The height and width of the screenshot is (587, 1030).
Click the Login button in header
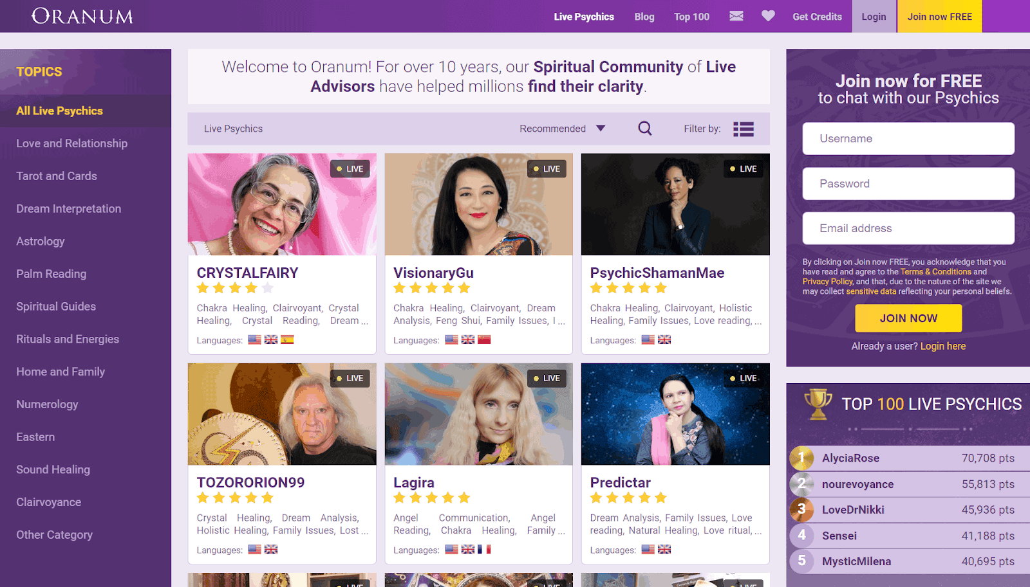point(874,16)
